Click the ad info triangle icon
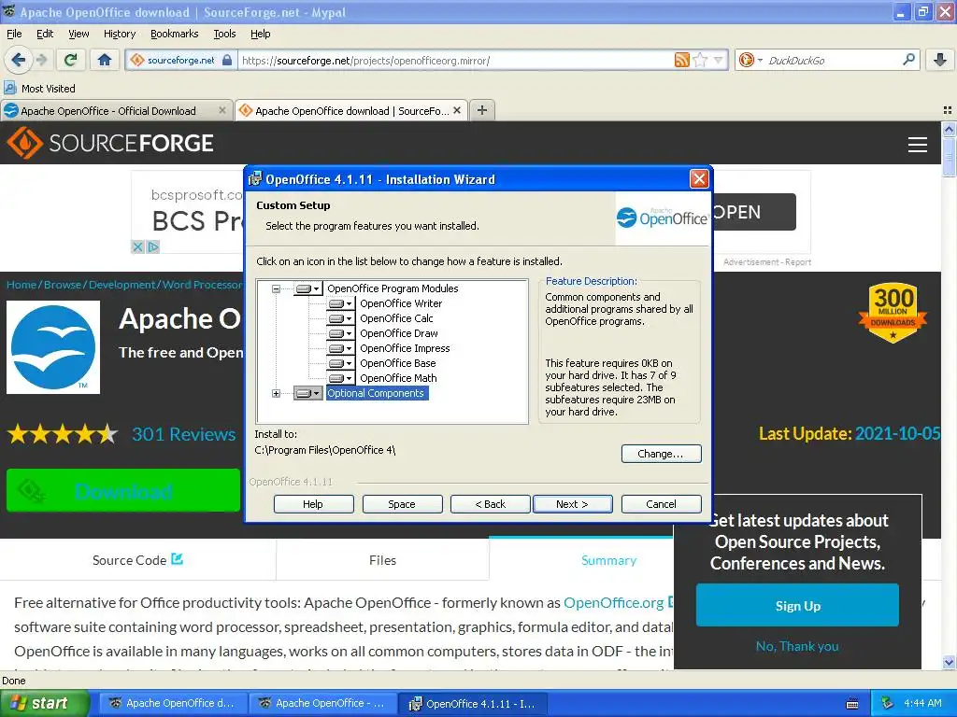The height and width of the screenshot is (717, 957). [153, 246]
